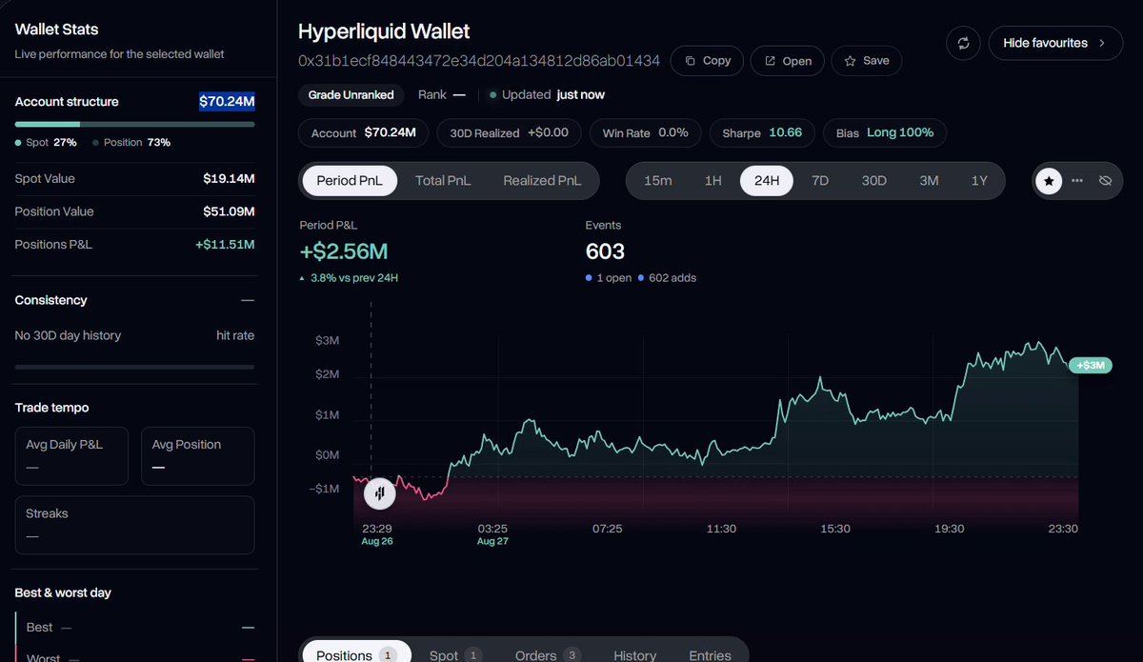This screenshot has height=662, width=1143.
Task: Switch to Realized PnL tab
Action: pos(542,180)
